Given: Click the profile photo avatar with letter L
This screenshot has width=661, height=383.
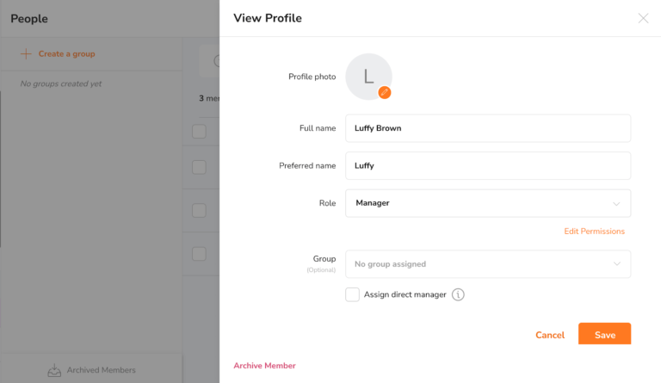Looking at the screenshot, I should (x=368, y=76).
